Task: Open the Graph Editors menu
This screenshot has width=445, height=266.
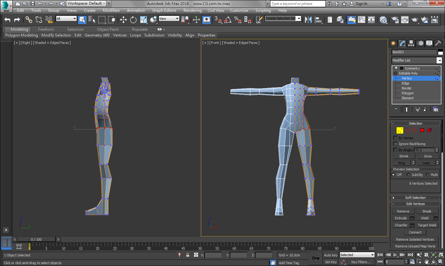Action: (164, 10)
